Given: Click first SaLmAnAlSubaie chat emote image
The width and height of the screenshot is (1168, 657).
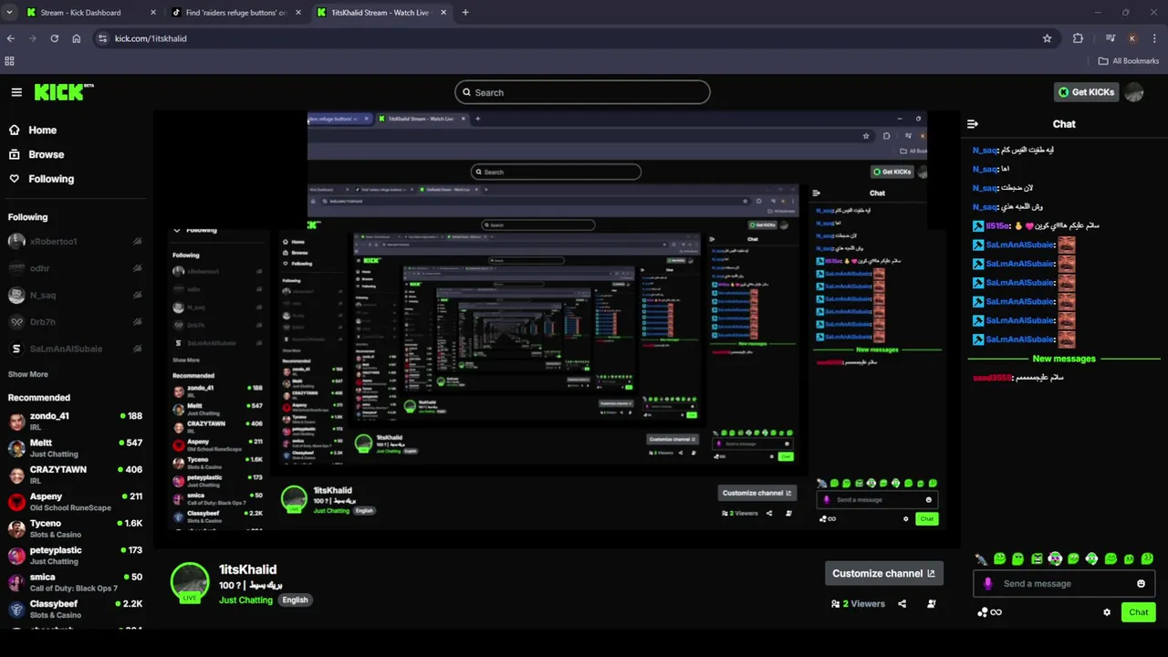Looking at the screenshot, I should point(1066,245).
